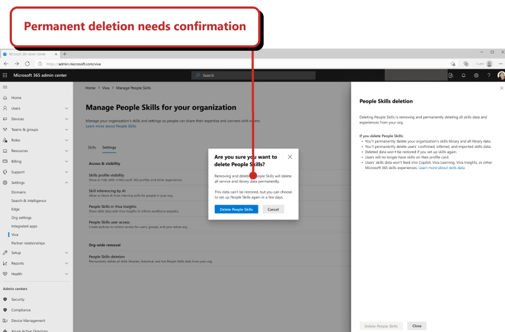Expand the Setup chevron
The width and height of the screenshot is (505, 332).
(x=66, y=253)
